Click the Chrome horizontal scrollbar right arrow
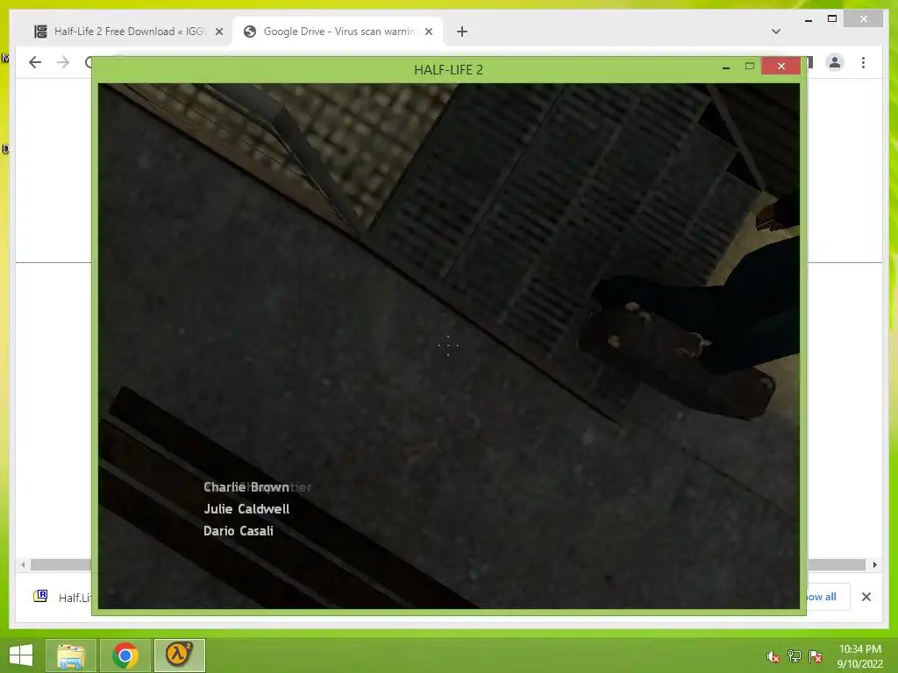898x673 pixels. (874, 565)
